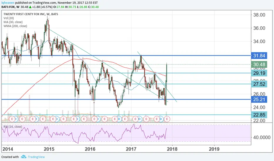This screenshot has height=161, width=274.
Task: Click the 34.00 price axis value
Action: pos(259,42)
